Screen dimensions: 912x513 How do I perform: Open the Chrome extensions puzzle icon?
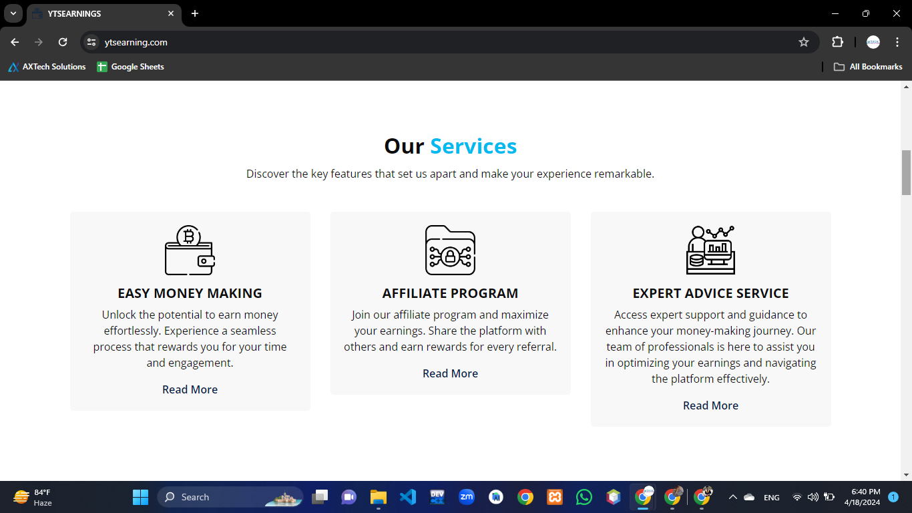point(837,42)
